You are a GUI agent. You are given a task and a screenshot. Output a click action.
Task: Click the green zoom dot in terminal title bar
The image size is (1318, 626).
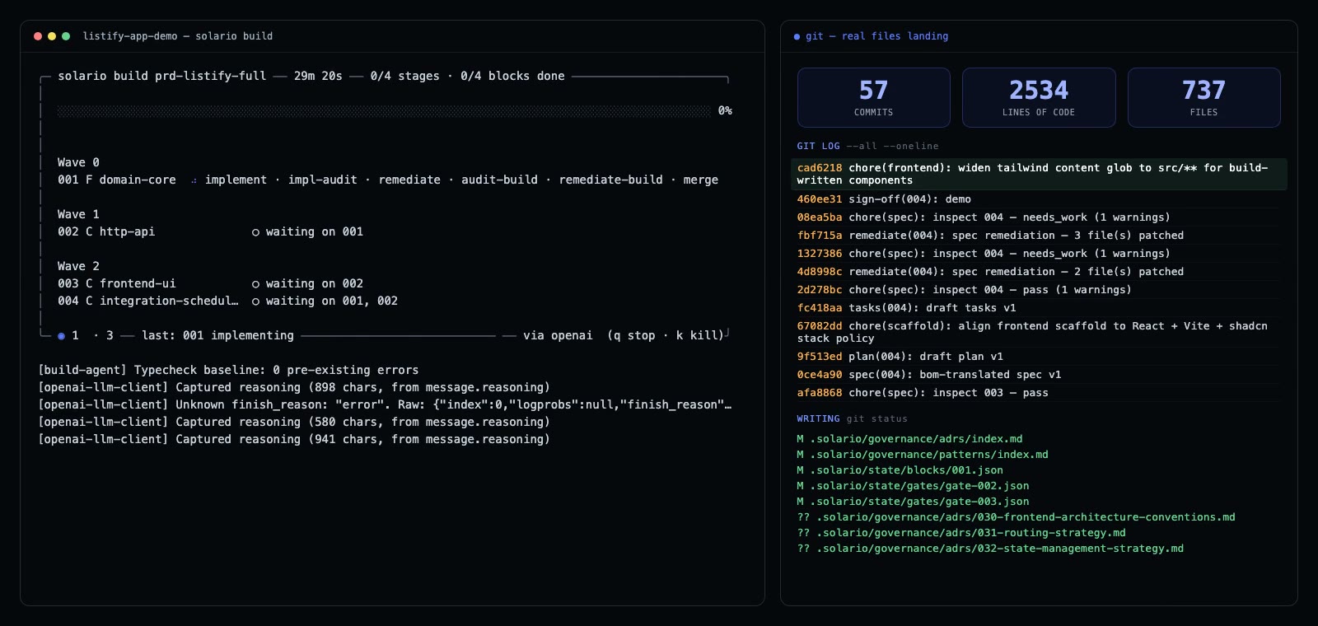coord(66,36)
